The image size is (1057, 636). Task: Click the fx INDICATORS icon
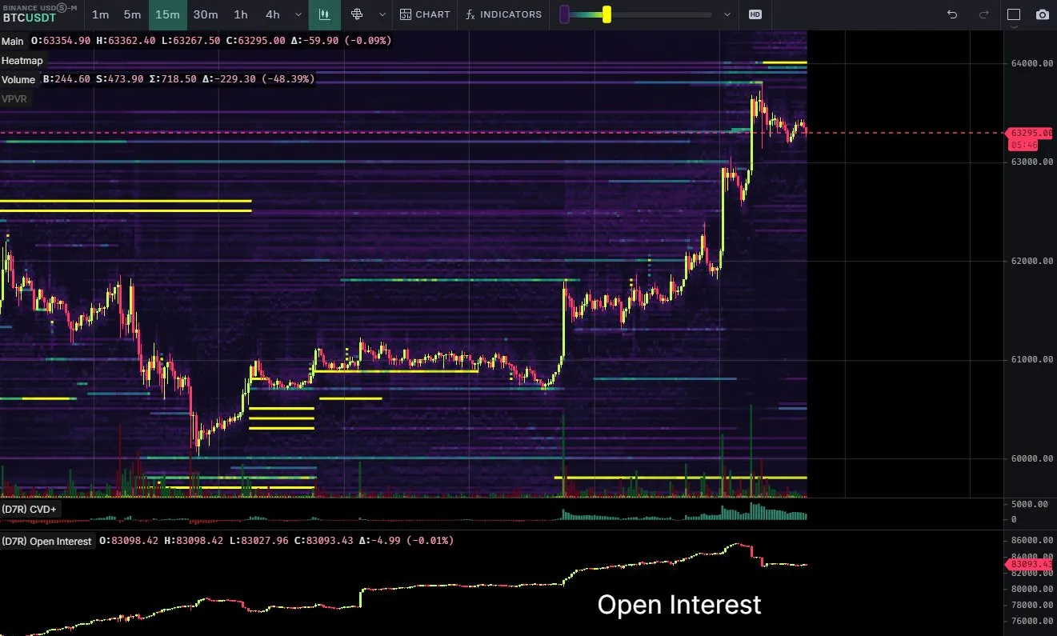pos(503,14)
